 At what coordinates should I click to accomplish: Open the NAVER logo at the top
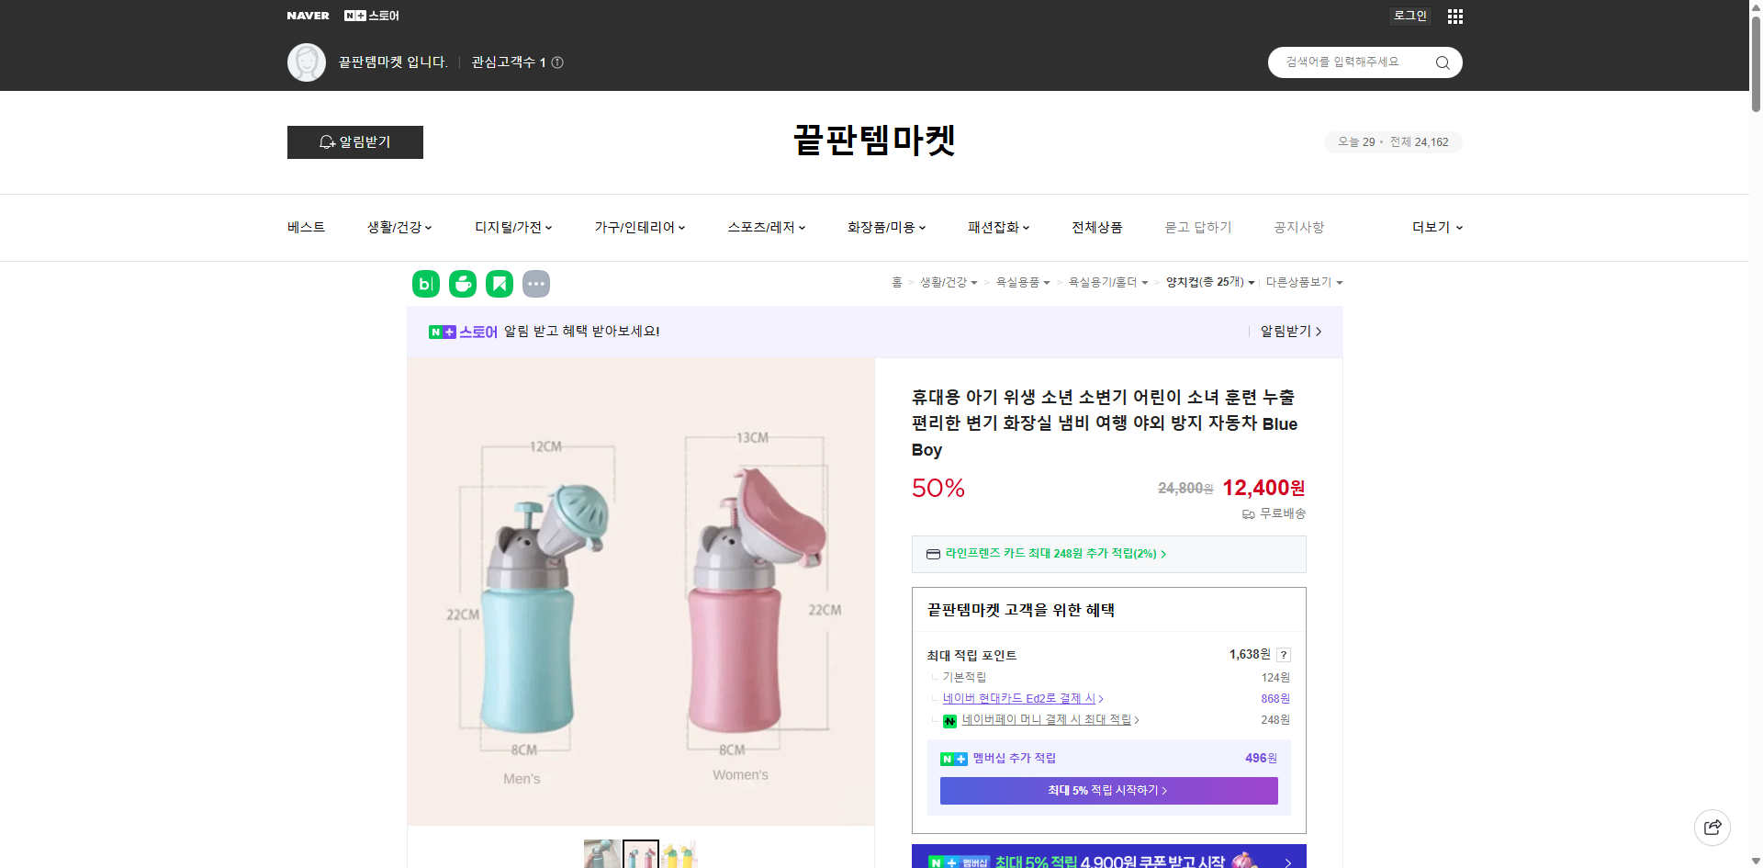309,16
